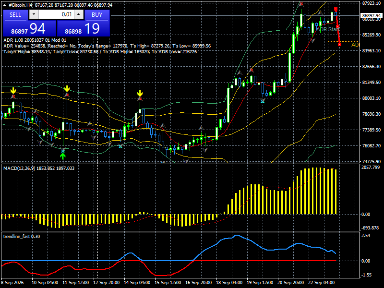Click the 18 Sep 04:00 time label
This screenshot has width=384, height=288.
coord(229,282)
